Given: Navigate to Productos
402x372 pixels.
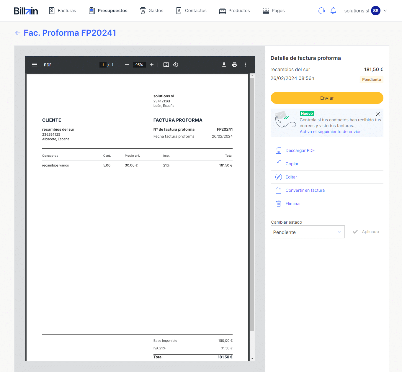Looking at the screenshot, I should coord(234,11).
